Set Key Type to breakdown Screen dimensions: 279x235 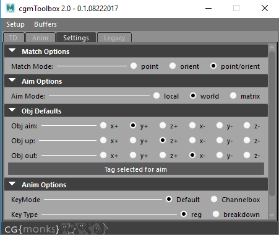(216, 214)
